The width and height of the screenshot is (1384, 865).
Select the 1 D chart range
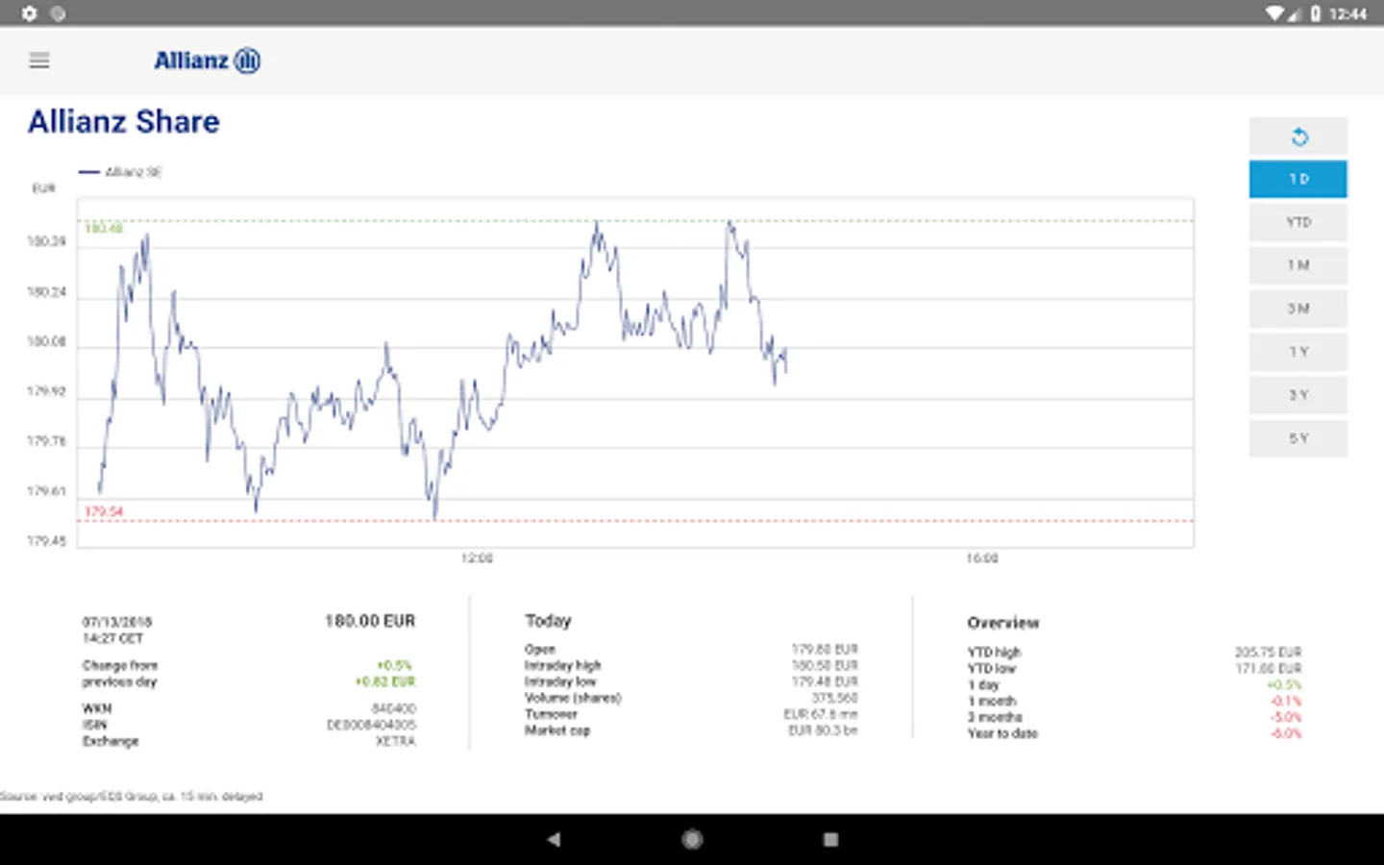1298,179
